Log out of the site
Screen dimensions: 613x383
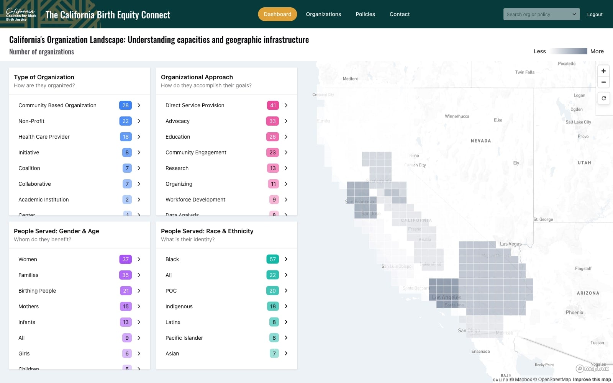pos(595,14)
